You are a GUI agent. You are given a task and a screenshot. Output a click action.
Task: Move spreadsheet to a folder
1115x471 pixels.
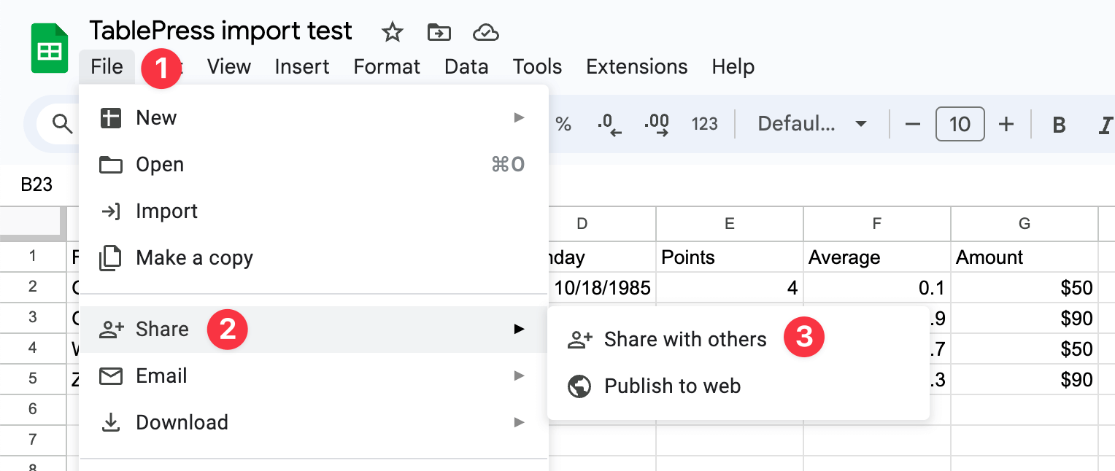click(x=439, y=32)
